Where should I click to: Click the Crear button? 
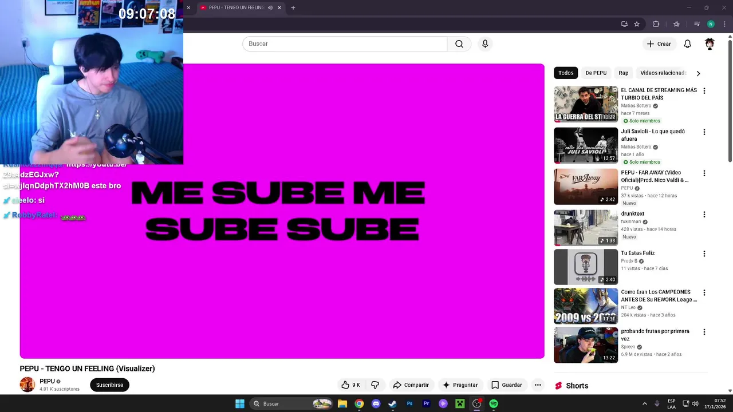coord(659,43)
